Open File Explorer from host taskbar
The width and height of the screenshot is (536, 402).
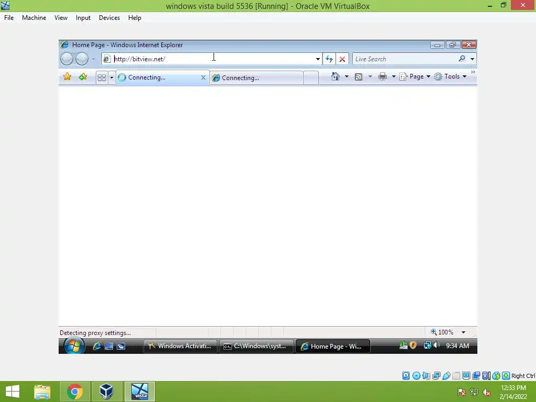(x=42, y=392)
